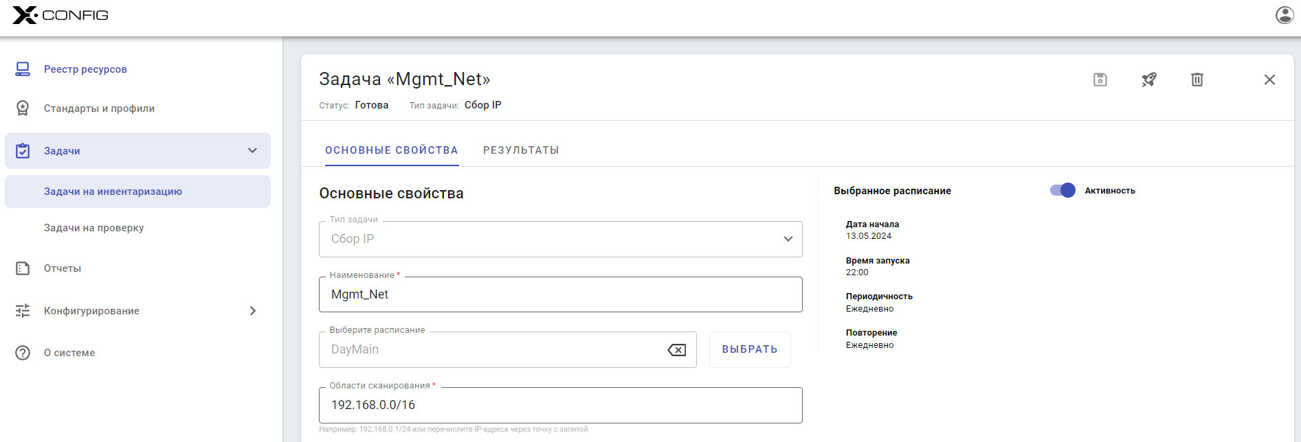This screenshot has width=1301, height=442.
Task: Open Стандарты и профили section
Action: click(x=99, y=108)
